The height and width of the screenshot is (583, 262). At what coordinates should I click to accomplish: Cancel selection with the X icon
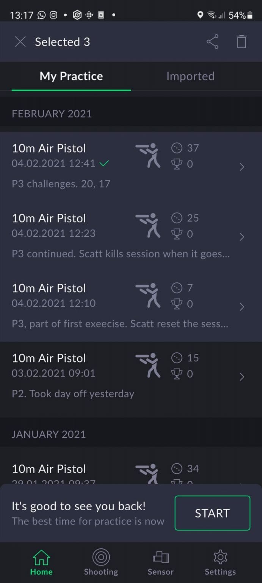point(20,42)
